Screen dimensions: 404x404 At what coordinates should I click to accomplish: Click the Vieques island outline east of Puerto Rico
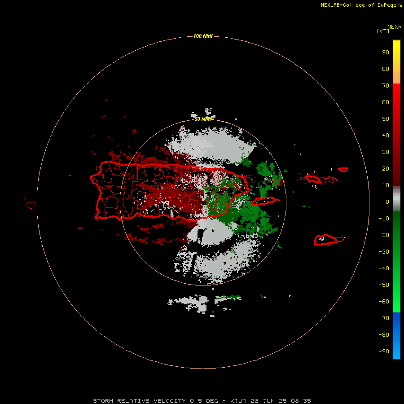pos(263,201)
